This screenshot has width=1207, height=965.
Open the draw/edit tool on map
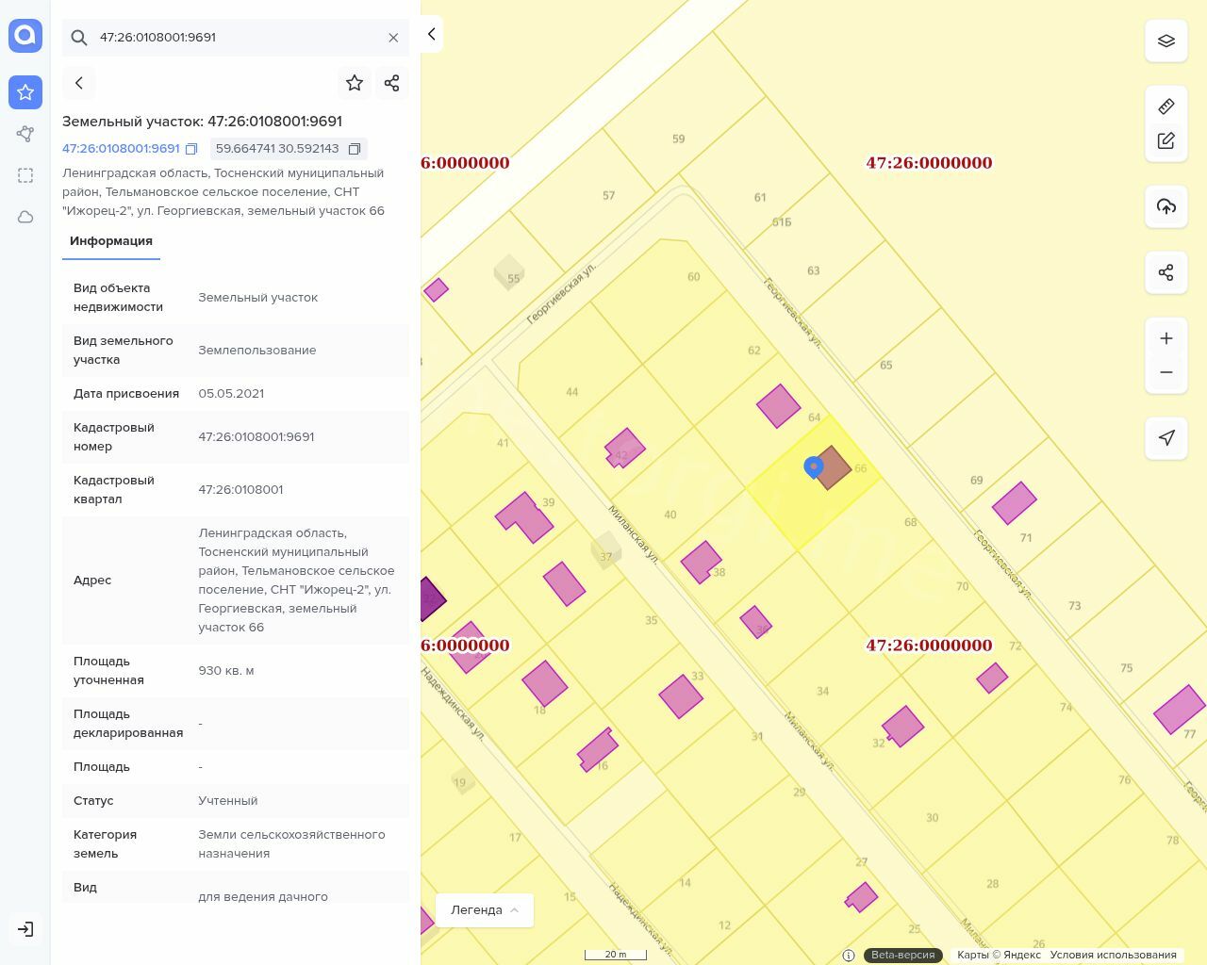click(1166, 141)
